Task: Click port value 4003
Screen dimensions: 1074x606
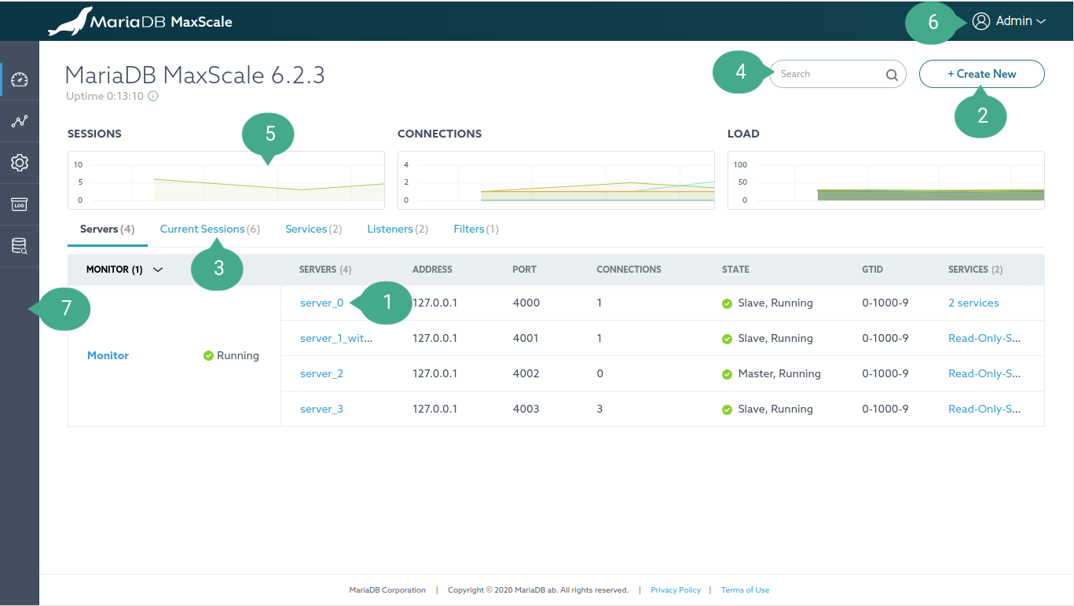Action: pyautogui.click(x=526, y=409)
